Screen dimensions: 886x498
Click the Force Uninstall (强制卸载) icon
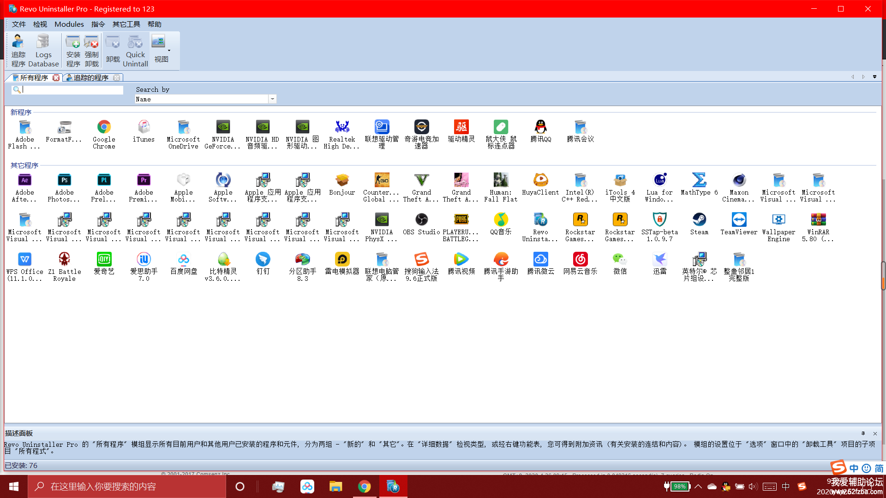point(91,51)
